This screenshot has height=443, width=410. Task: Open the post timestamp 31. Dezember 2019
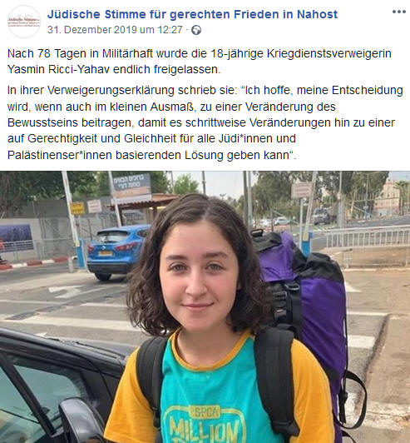(x=115, y=30)
